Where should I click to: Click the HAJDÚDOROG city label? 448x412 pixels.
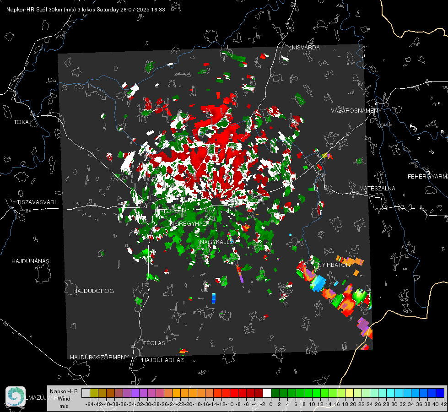(x=93, y=291)
